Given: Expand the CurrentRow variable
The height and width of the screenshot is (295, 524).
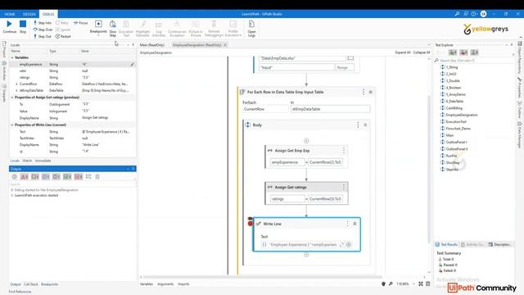Looking at the screenshot, I should click(x=16, y=84).
